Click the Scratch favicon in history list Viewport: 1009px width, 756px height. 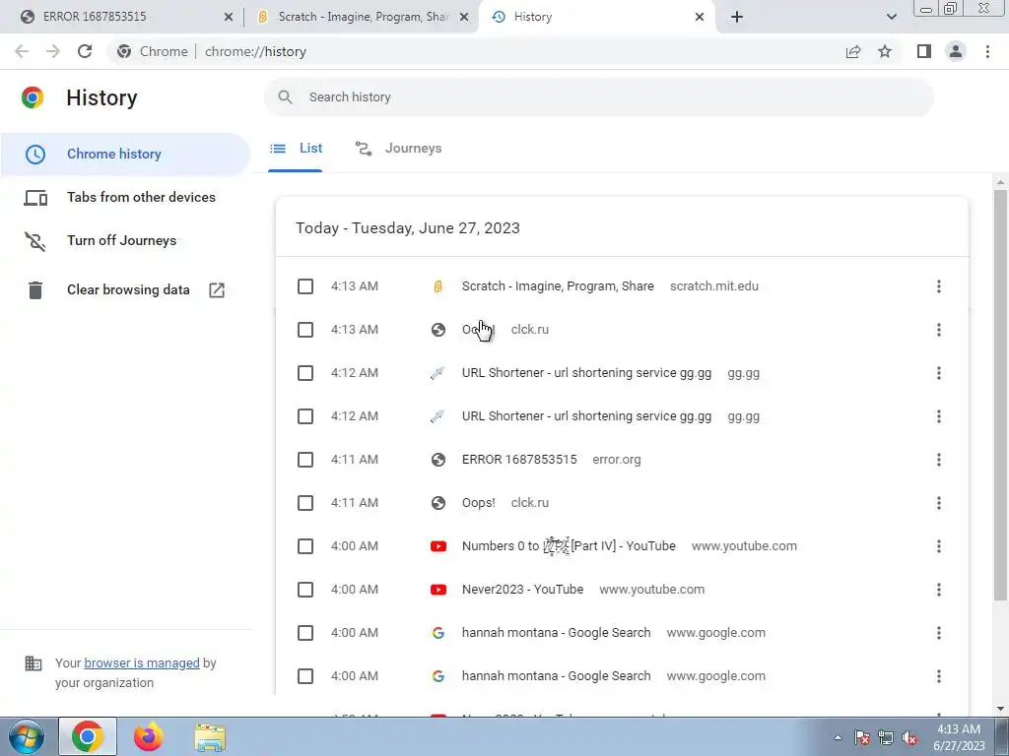coord(438,286)
